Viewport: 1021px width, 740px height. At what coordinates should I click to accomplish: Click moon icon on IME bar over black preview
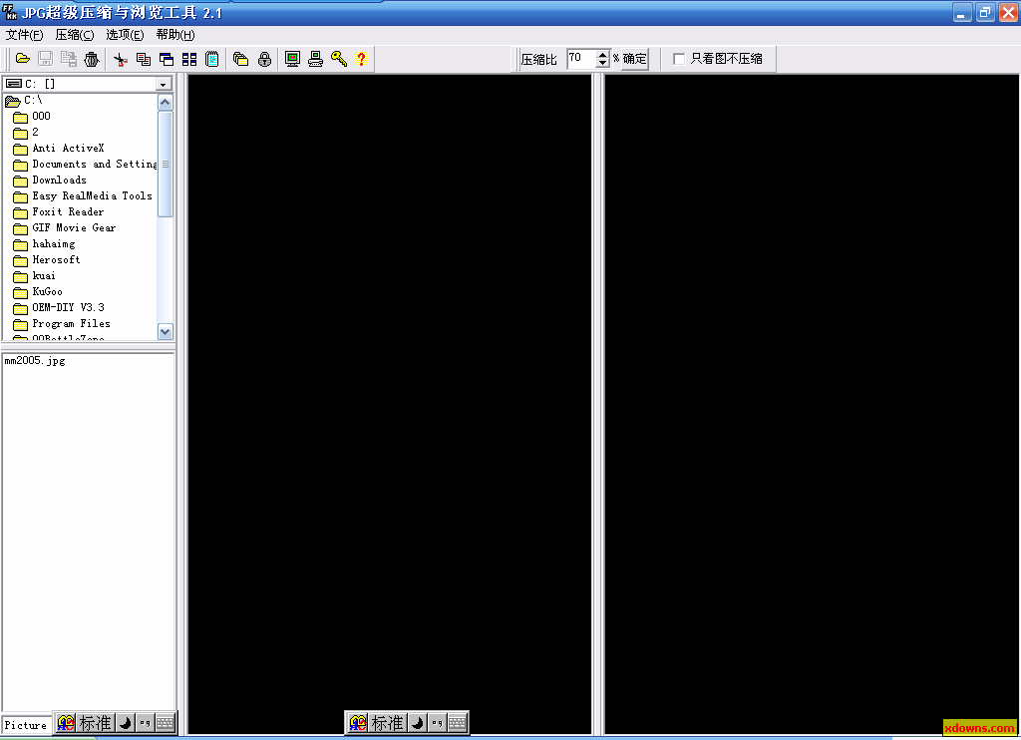pos(418,723)
